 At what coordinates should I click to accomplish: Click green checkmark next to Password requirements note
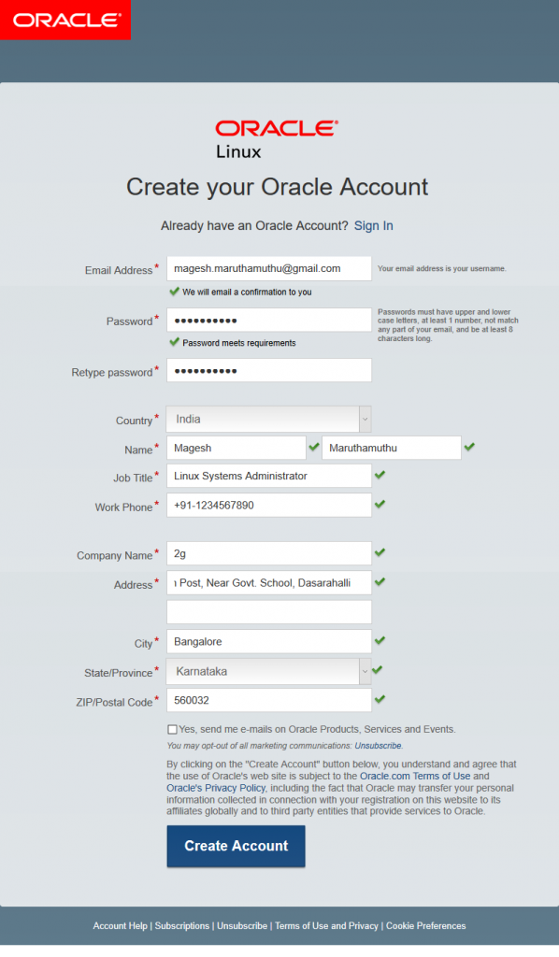tap(174, 342)
